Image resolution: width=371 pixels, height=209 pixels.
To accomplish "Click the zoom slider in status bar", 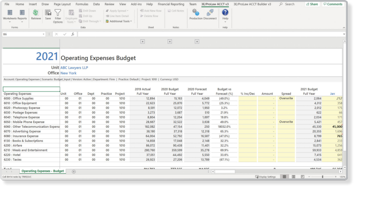I will click(322, 177).
